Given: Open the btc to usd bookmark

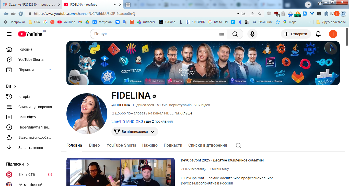Looking at the screenshot, I should (218, 22).
